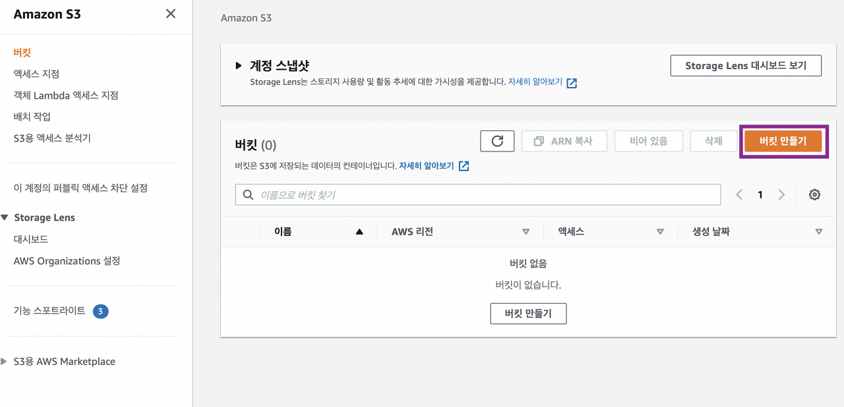Click the 삭제 button
844x407 pixels.
[713, 141]
